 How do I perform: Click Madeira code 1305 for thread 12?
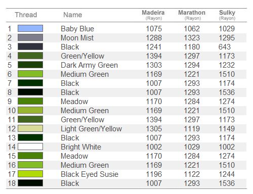tap(154, 129)
